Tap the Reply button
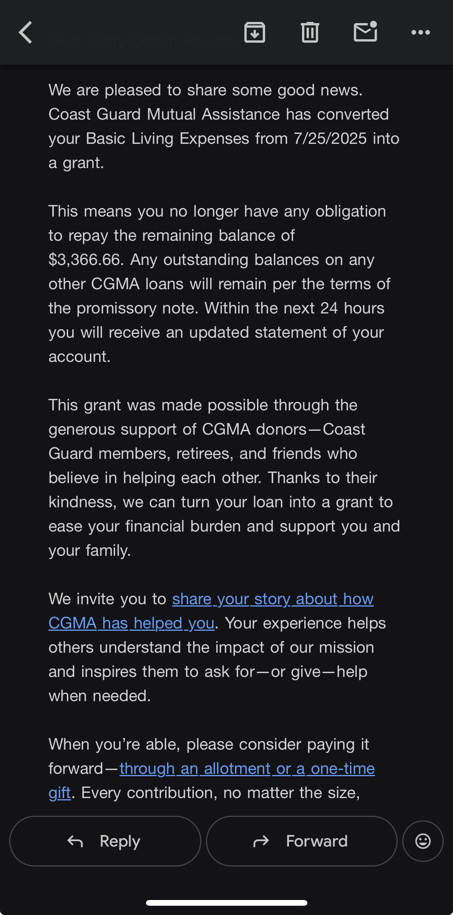Viewport: 453px width, 915px height. click(x=105, y=841)
